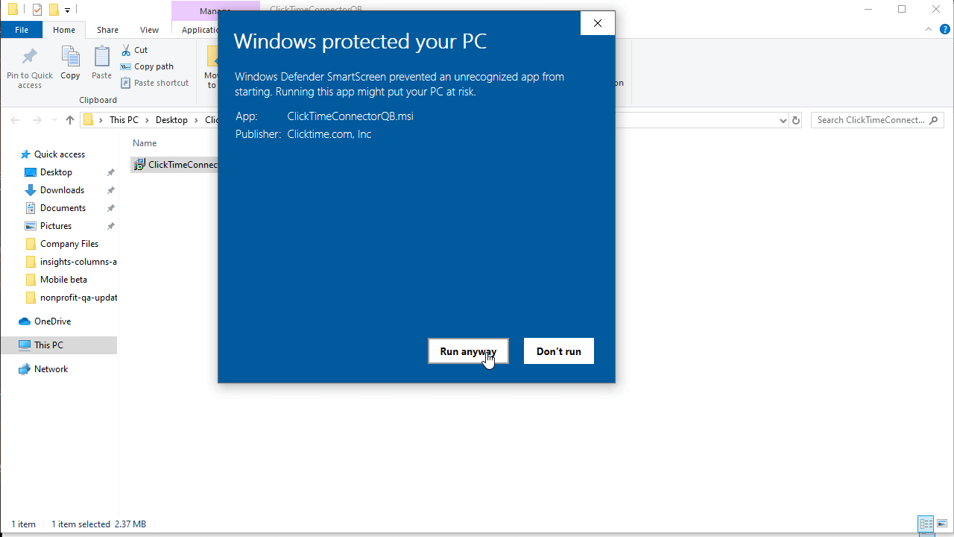This screenshot has height=537, width=954.
Task: Select Network in the navigation pane
Action: click(51, 369)
